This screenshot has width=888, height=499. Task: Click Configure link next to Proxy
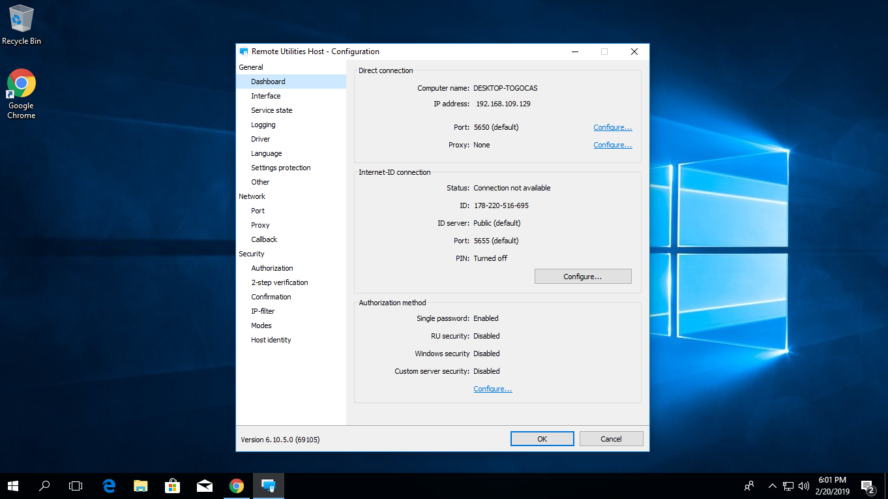[x=612, y=145]
